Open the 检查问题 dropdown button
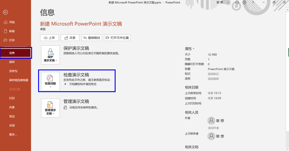 coord(51,81)
